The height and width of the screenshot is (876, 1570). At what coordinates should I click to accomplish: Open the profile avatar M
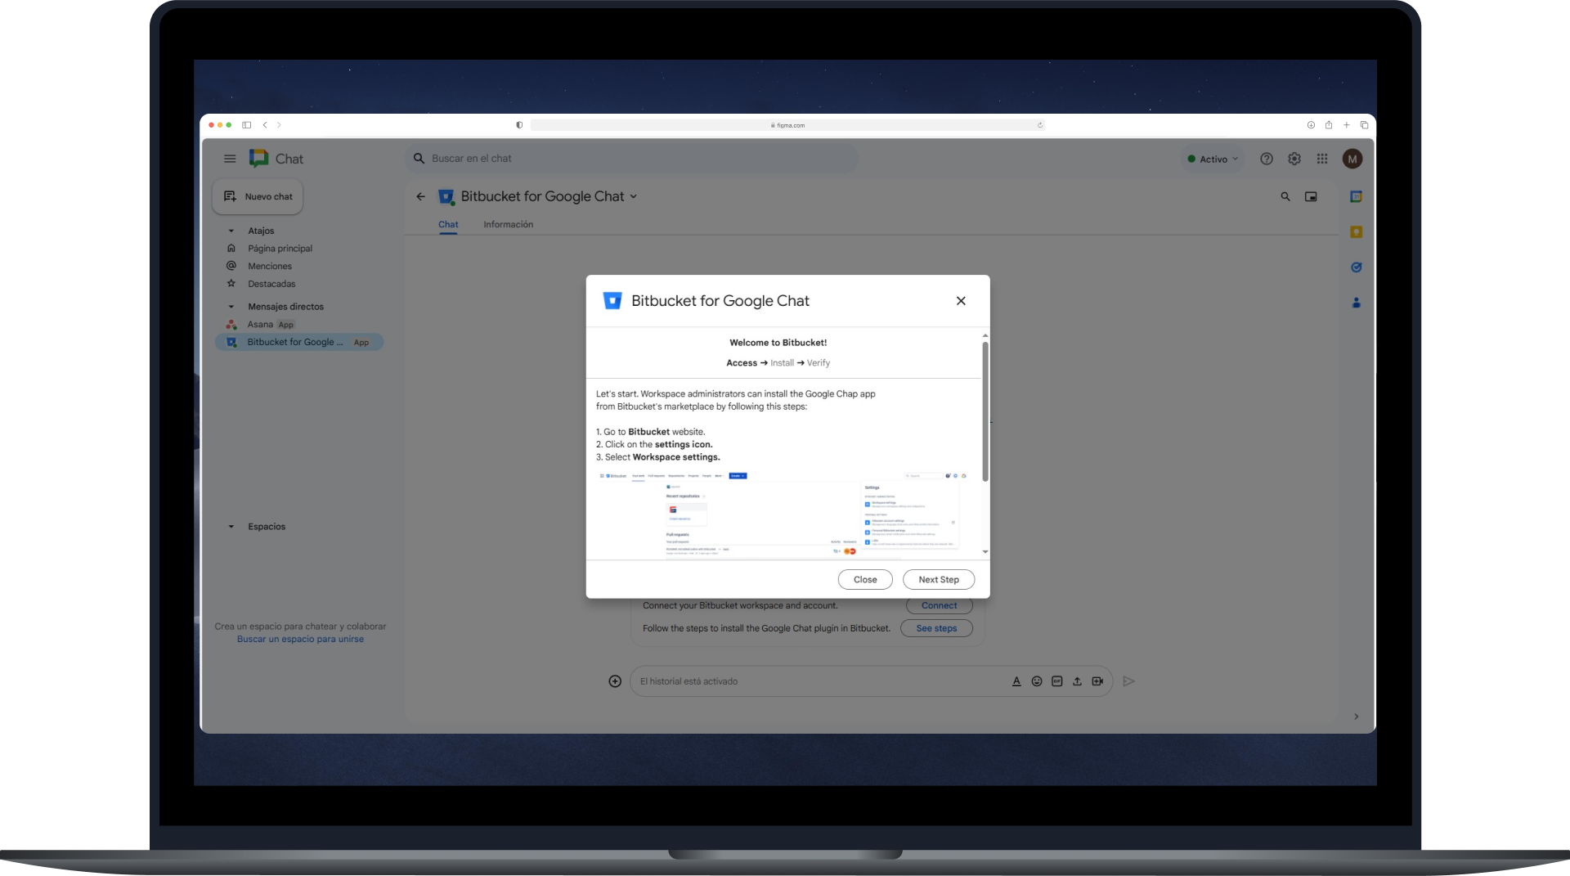[1352, 159]
